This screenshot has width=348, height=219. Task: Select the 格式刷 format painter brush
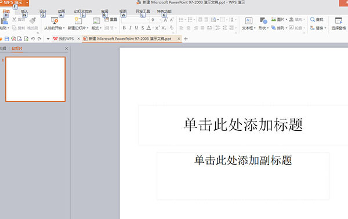[32, 21]
